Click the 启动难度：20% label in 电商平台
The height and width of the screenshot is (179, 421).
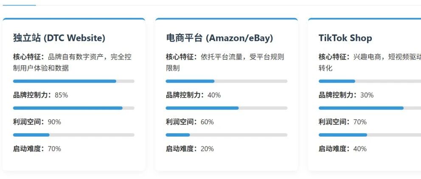(x=190, y=149)
